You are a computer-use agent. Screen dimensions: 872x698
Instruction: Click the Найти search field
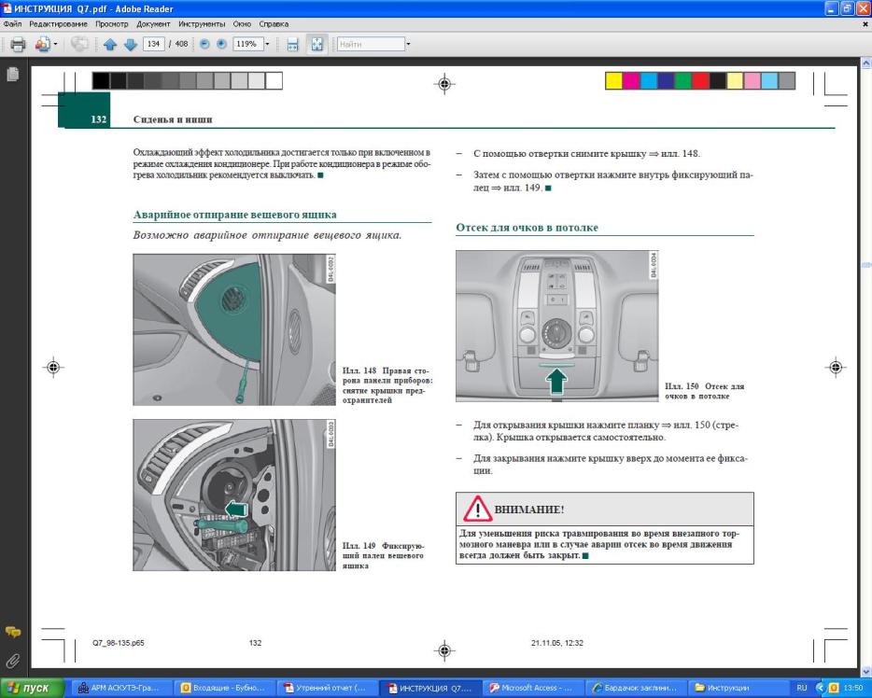371,44
